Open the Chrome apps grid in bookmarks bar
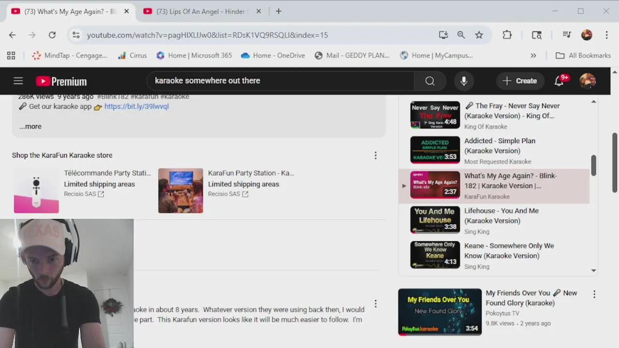 (x=11, y=56)
